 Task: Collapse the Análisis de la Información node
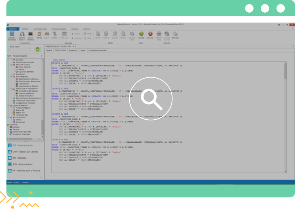point(11,89)
